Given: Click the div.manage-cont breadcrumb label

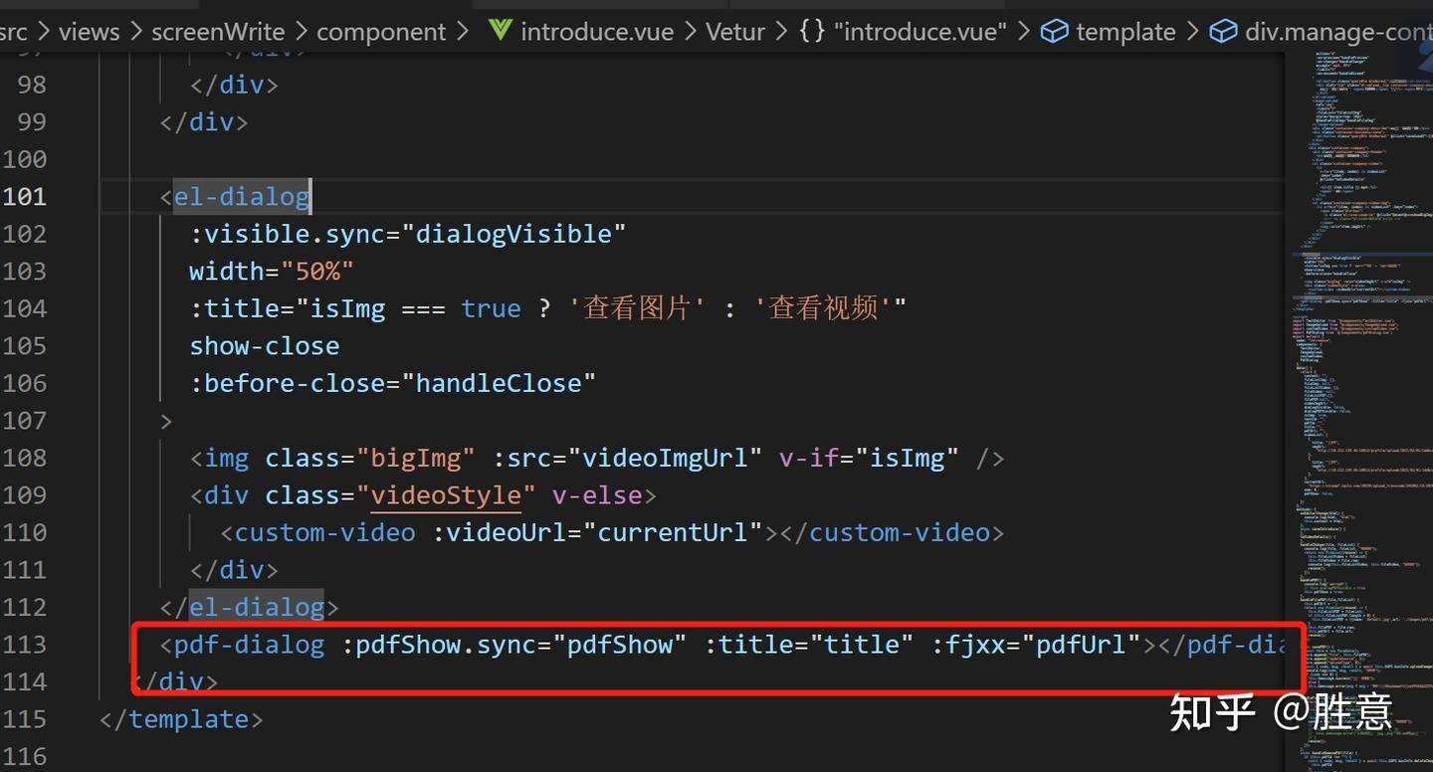Looking at the screenshot, I should [x=1337, y=31].
